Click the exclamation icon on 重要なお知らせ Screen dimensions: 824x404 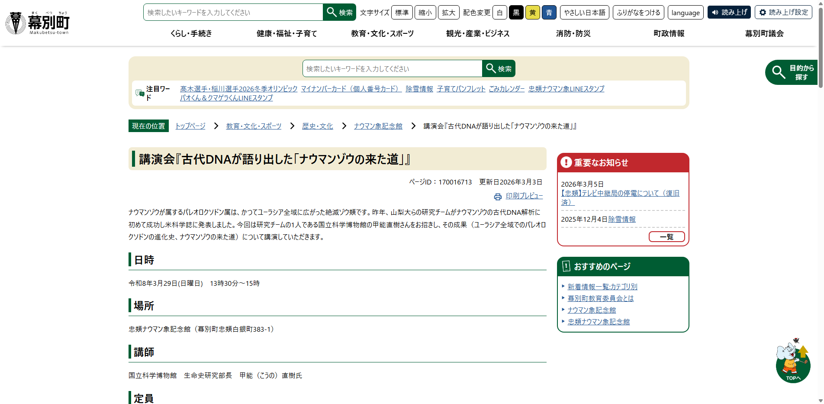point(566,162)
